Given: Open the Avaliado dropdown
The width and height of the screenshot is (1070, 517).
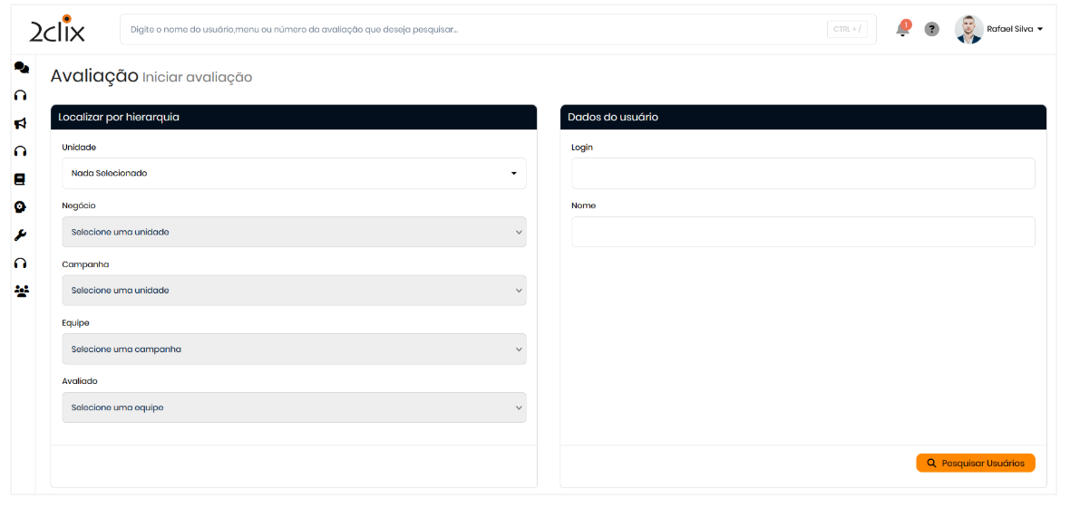Looking at the screenshot, I should coord(294,407).
